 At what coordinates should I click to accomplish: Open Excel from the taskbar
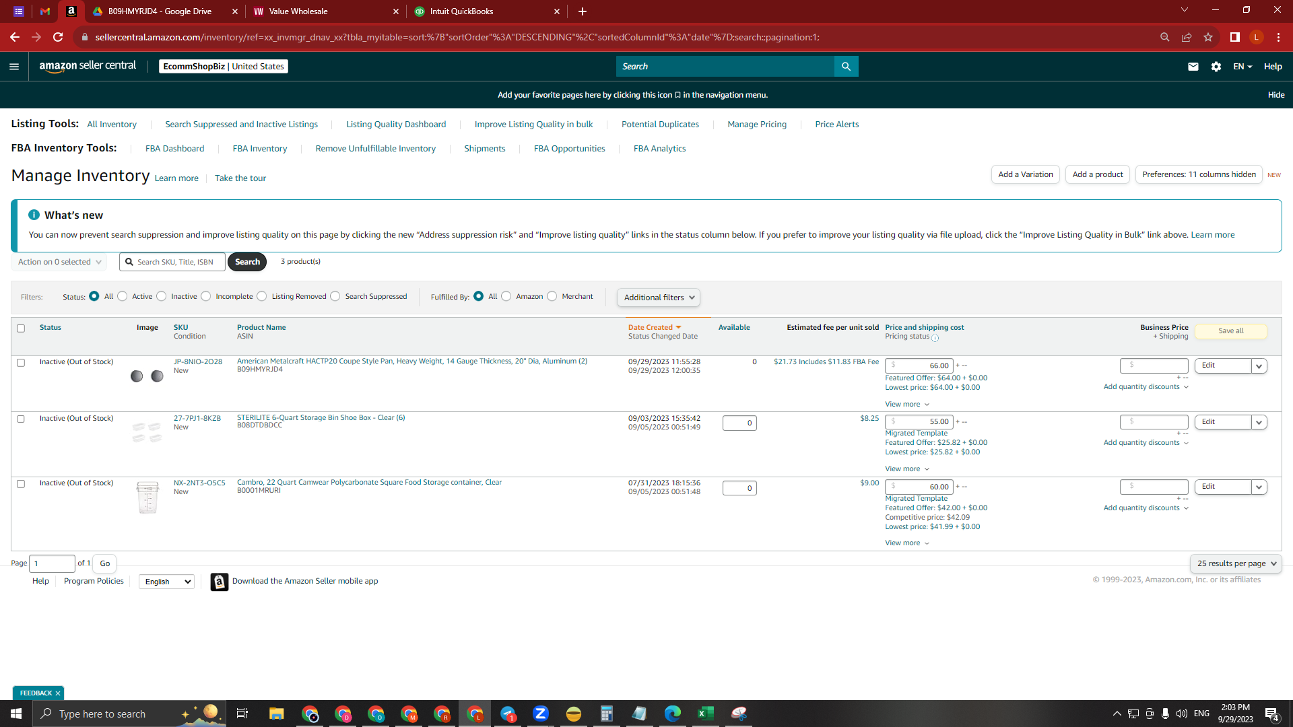point(706,714)
